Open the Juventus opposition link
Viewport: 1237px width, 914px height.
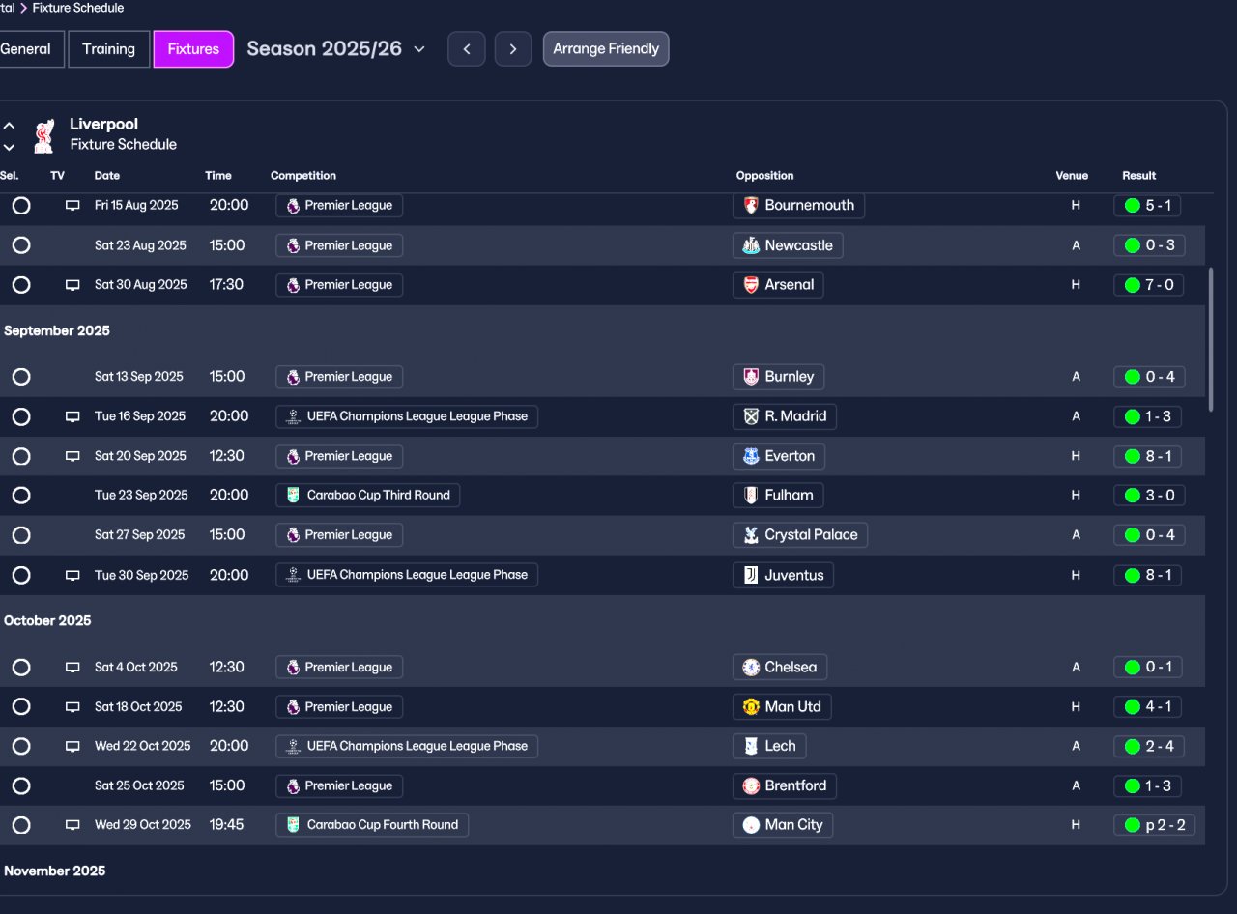point(783,575)
